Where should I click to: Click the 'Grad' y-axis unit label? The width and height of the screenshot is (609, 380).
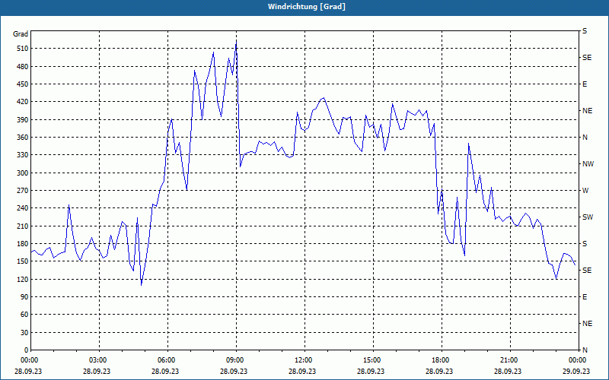pyautogui.click(x=21, y=34)
